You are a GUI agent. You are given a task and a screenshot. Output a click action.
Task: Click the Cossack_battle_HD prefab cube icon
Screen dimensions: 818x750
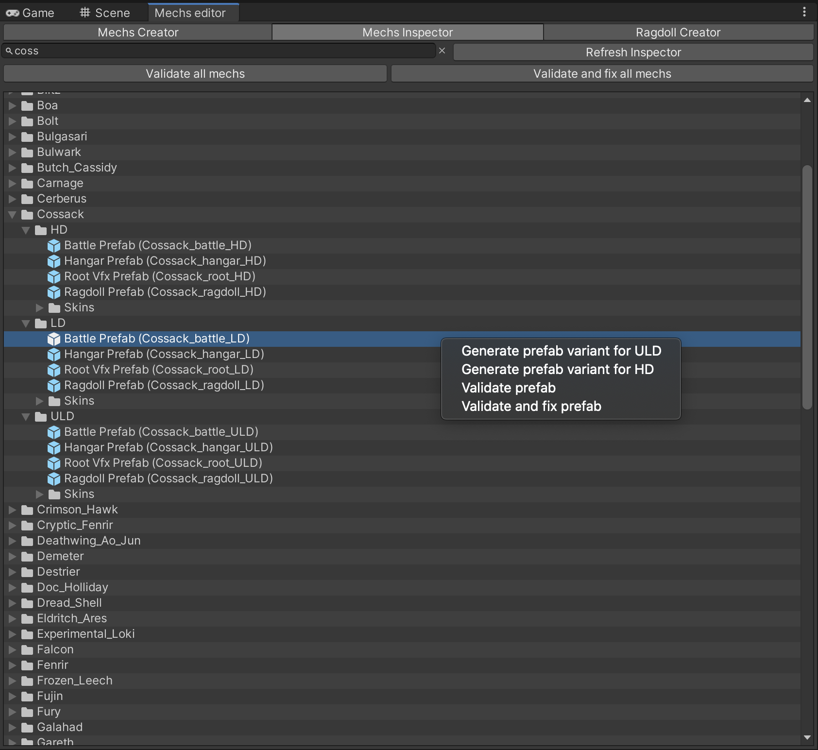pos(54,246)
